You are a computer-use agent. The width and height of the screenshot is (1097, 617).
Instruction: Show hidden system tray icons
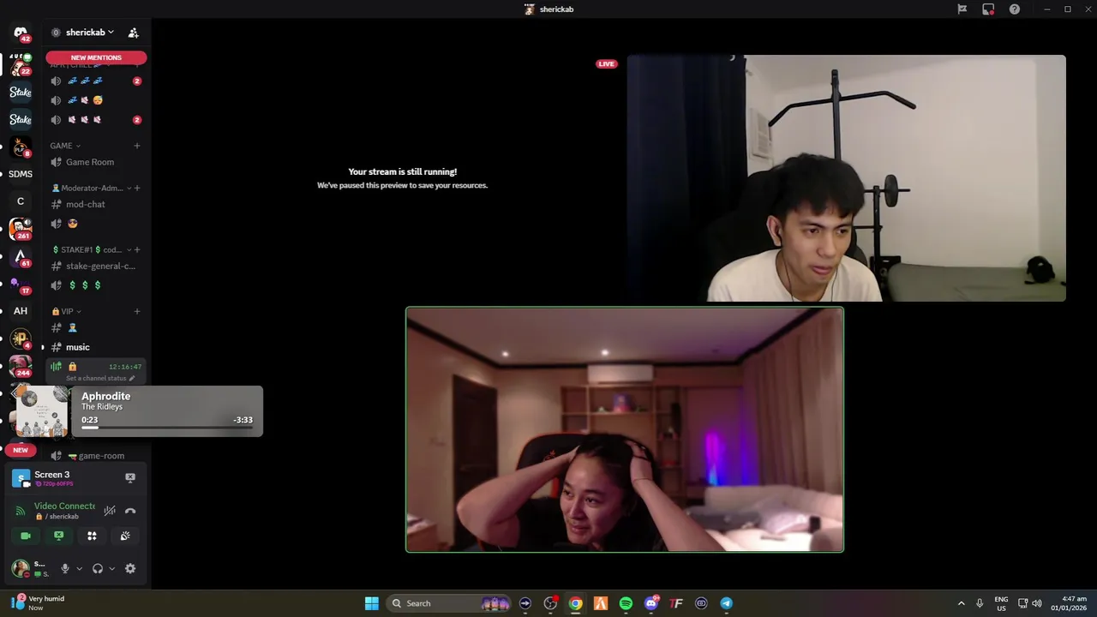coord(961,603)
